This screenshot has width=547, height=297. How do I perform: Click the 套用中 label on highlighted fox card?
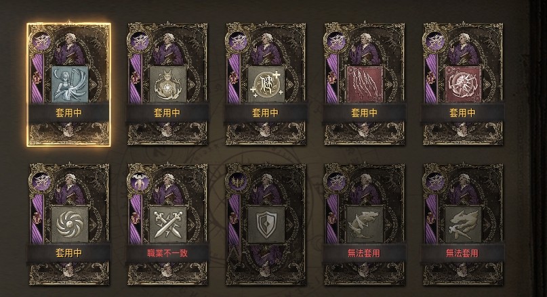tap(68, 113)
